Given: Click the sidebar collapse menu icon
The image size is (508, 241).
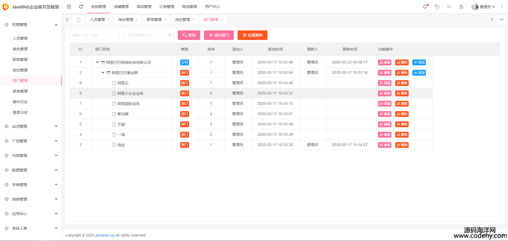Looking at the screenshot, I should point(69,7).
